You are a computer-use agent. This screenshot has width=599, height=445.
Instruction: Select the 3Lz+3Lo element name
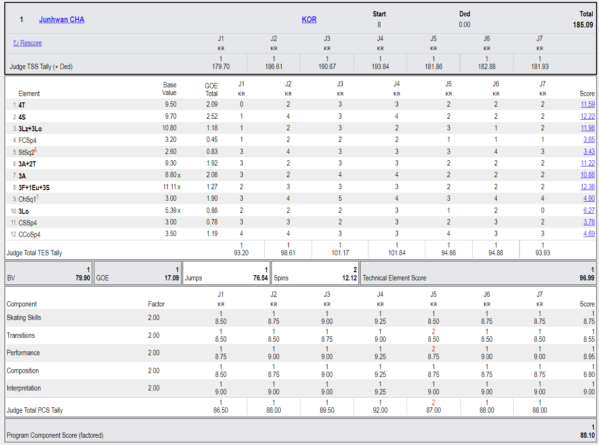point(30,128)
